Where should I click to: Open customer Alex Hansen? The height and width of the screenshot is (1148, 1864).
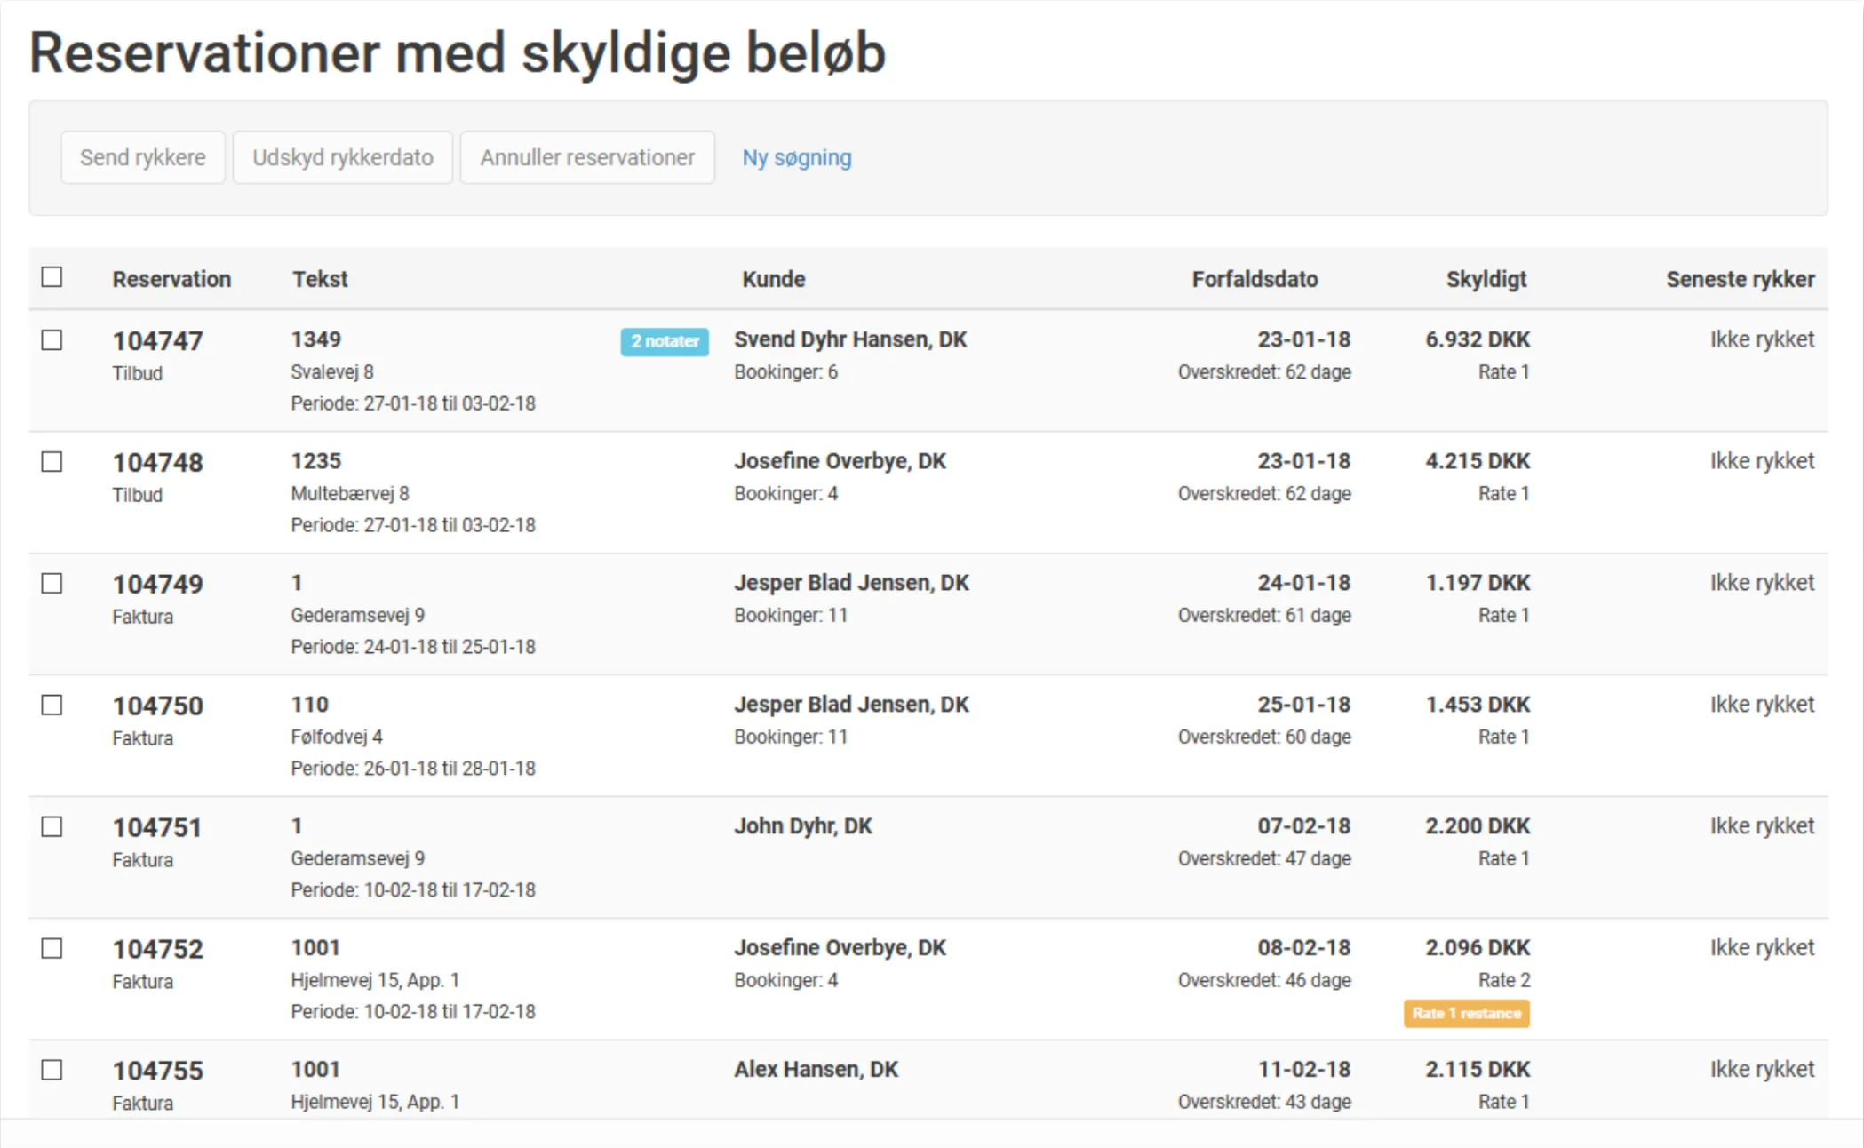tap(816, 1069)
